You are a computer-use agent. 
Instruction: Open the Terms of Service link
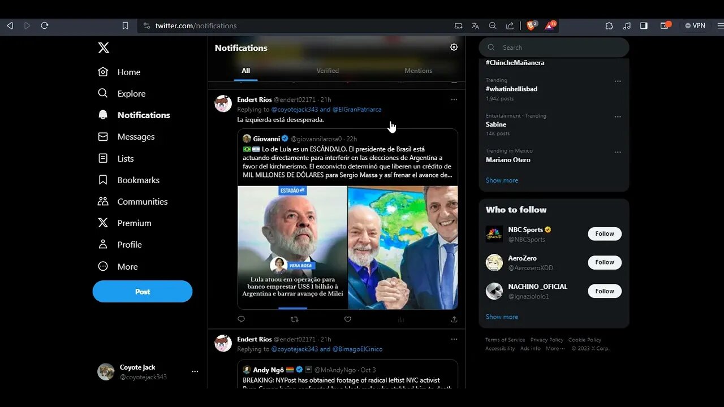505,340
